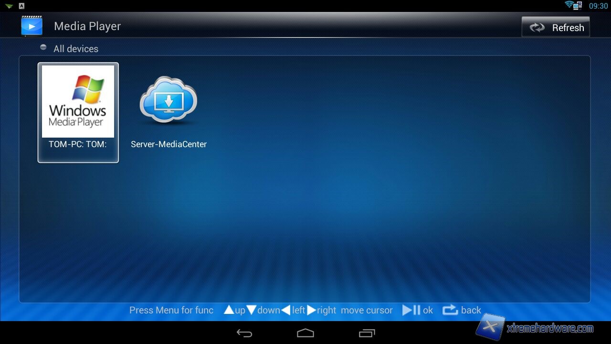Tap the Android back navigation button
611x344 pixels.
click(x=244, y=333)
